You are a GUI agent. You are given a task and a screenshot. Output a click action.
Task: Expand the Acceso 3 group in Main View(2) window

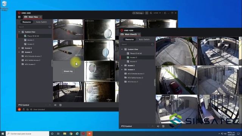click(x=122, y=70)
